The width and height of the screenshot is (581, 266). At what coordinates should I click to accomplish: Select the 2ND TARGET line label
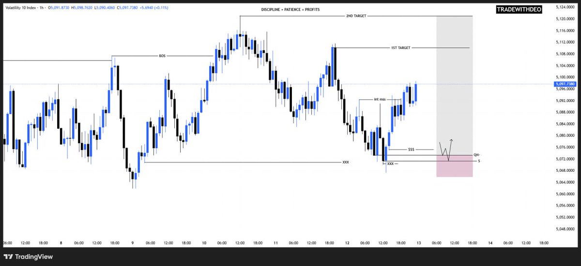[356, 16]
